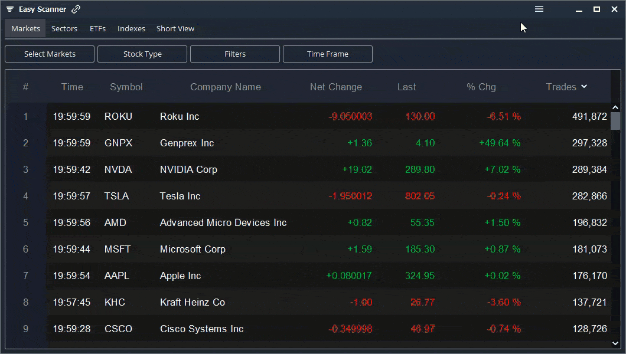Open the Stock Type dropdown
Viewport: 626px width, 354px height.
(142, 54)
